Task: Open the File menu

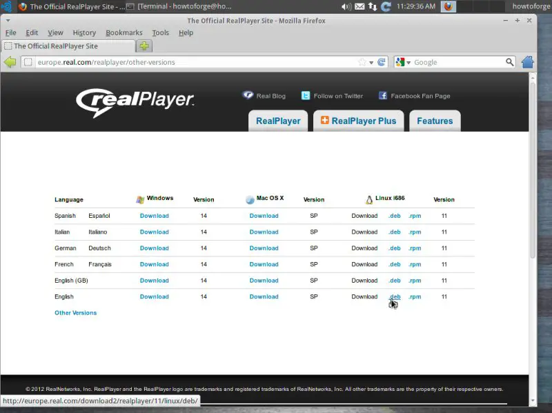Action: coord(11,32)
